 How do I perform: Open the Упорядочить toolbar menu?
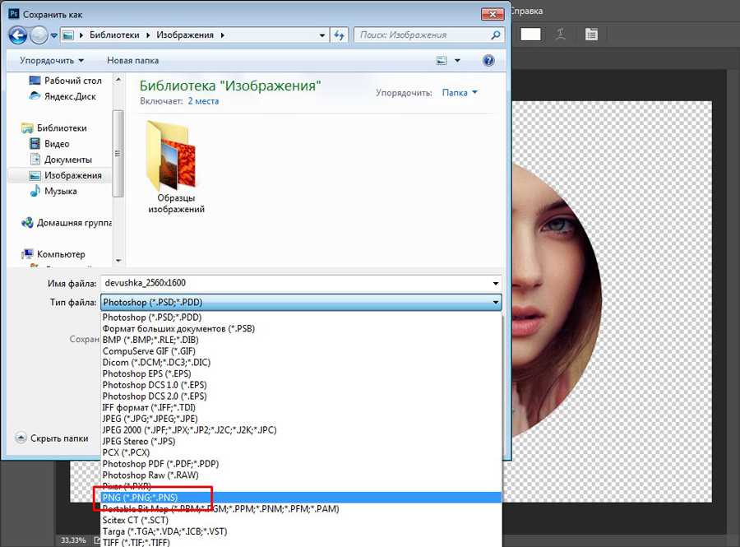[52, 60]
